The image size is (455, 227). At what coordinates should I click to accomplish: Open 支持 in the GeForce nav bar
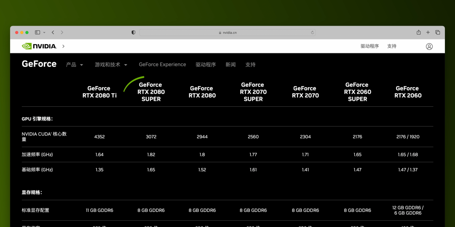pyautogui.click(x=250, y=65)
